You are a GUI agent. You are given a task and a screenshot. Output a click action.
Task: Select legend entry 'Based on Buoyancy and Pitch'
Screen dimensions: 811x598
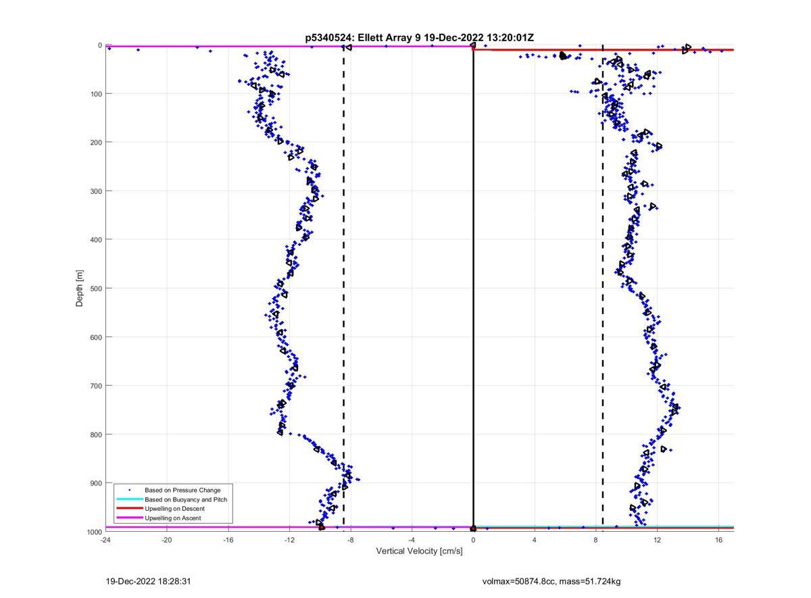tap(186, 499)
